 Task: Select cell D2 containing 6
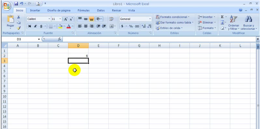[78, 56]
